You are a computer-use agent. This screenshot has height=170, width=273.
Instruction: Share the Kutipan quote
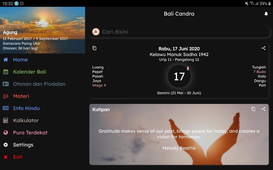(264, 109)
